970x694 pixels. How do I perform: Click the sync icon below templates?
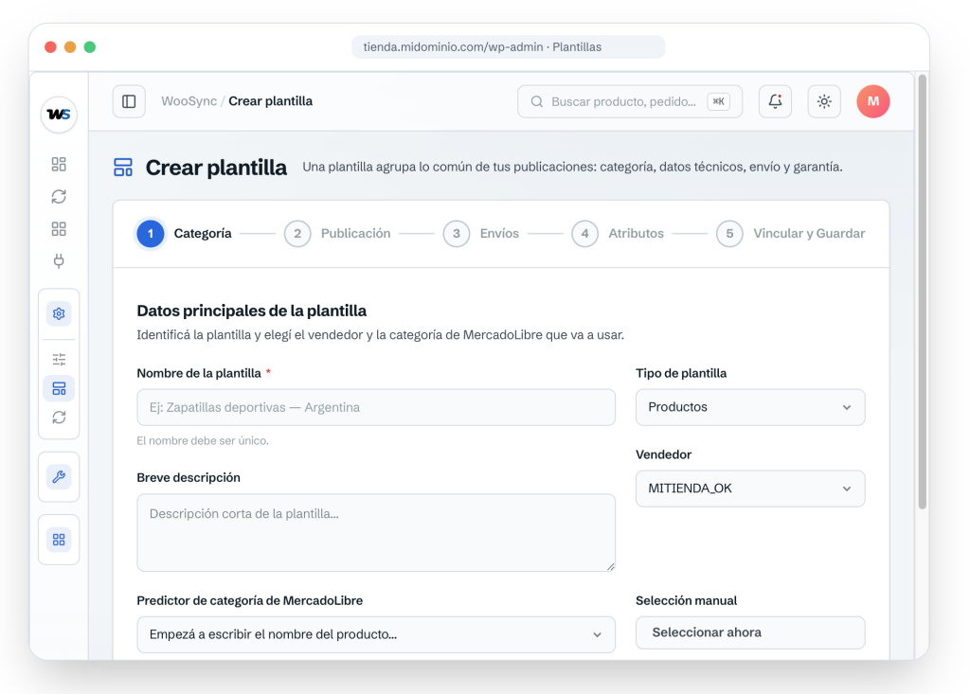pos(59,418)
